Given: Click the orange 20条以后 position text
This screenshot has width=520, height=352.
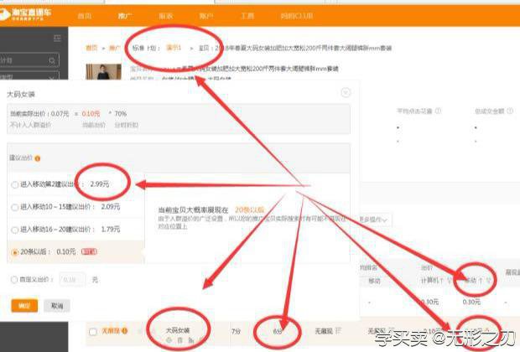Looking at the screenshot, I should coord(250,210).
